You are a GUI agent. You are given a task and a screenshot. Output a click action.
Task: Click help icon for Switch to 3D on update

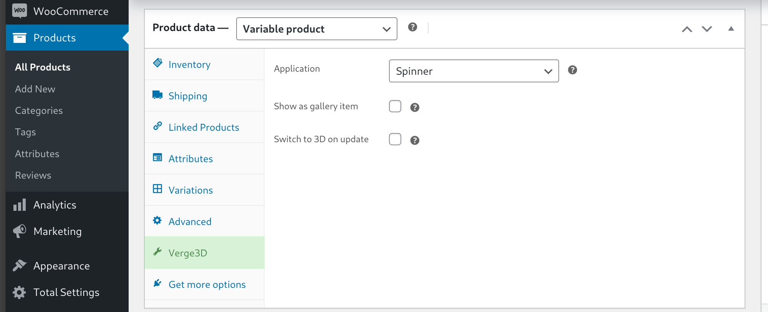[415, 140]
